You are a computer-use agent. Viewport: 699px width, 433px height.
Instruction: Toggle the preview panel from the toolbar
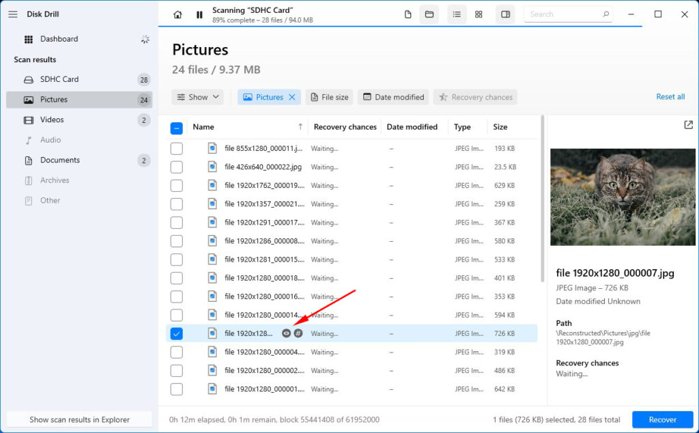(x=505, y=14)
